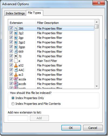The width and height of the screenshot is (108, 136).
Task: Select the 386 file type icon
Action: (x=16, y=29)
